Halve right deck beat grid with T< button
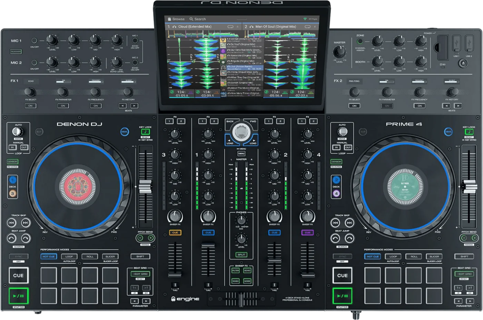This screenshot has width=483, height=320. 458,288
